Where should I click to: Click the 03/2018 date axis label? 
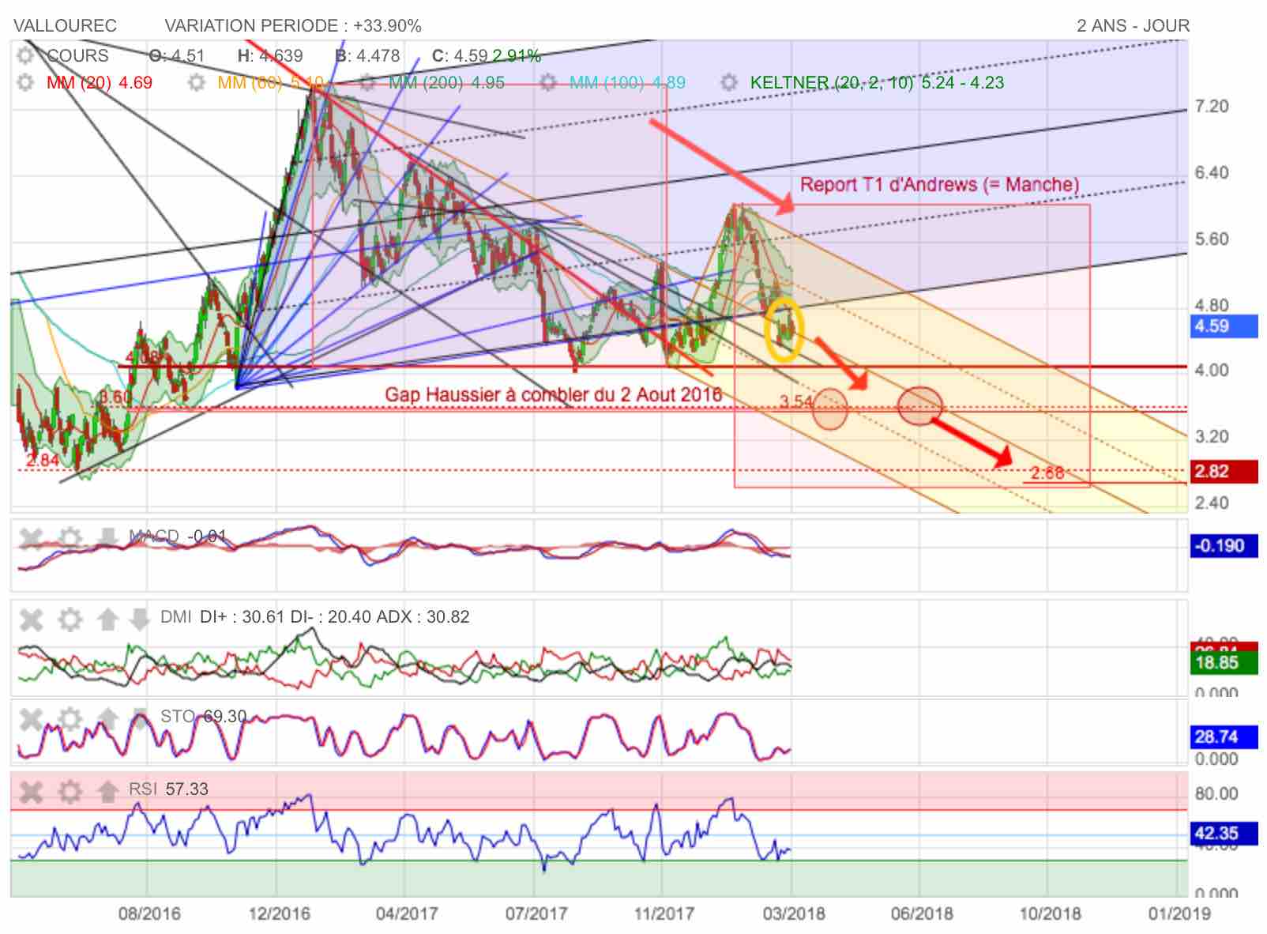pos(793,913)
